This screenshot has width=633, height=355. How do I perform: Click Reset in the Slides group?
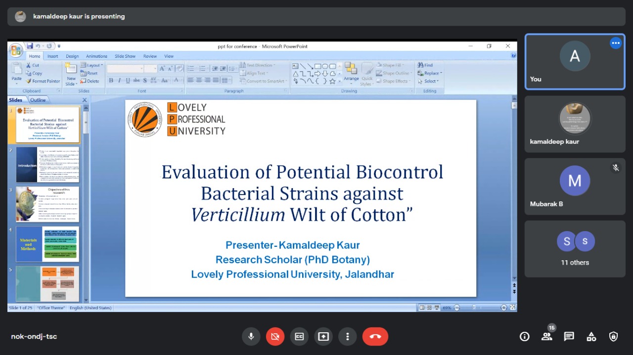tap(89, 73)
